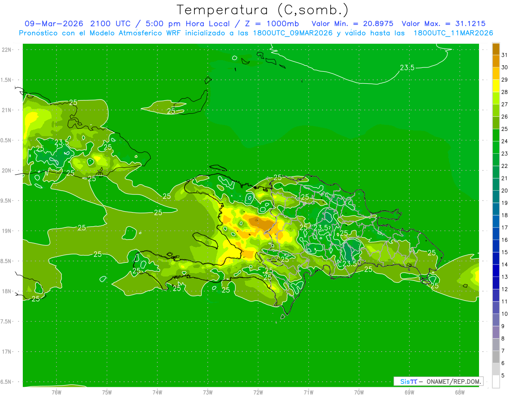Screen dimensions: 516x398
Task: Click the colorbar label '29'
Action: [x=504, y=79]
